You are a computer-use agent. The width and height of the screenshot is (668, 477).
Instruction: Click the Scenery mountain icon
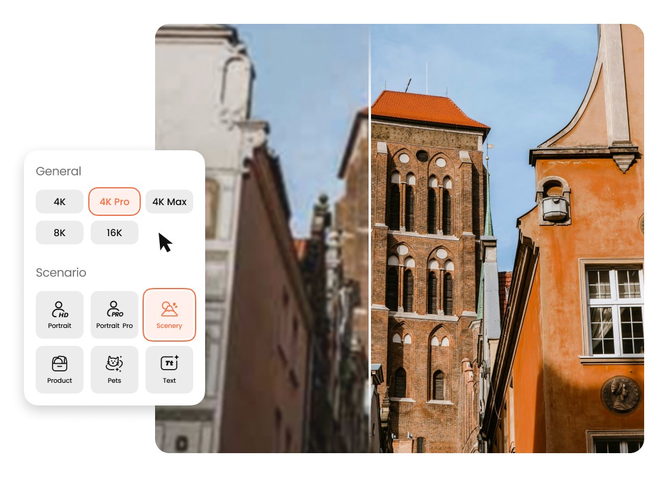pyautogui.click(x=169, y=309)
